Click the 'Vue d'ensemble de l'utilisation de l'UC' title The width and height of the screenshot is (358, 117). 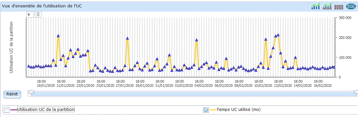pyautogui.click(x=42, y=6)
